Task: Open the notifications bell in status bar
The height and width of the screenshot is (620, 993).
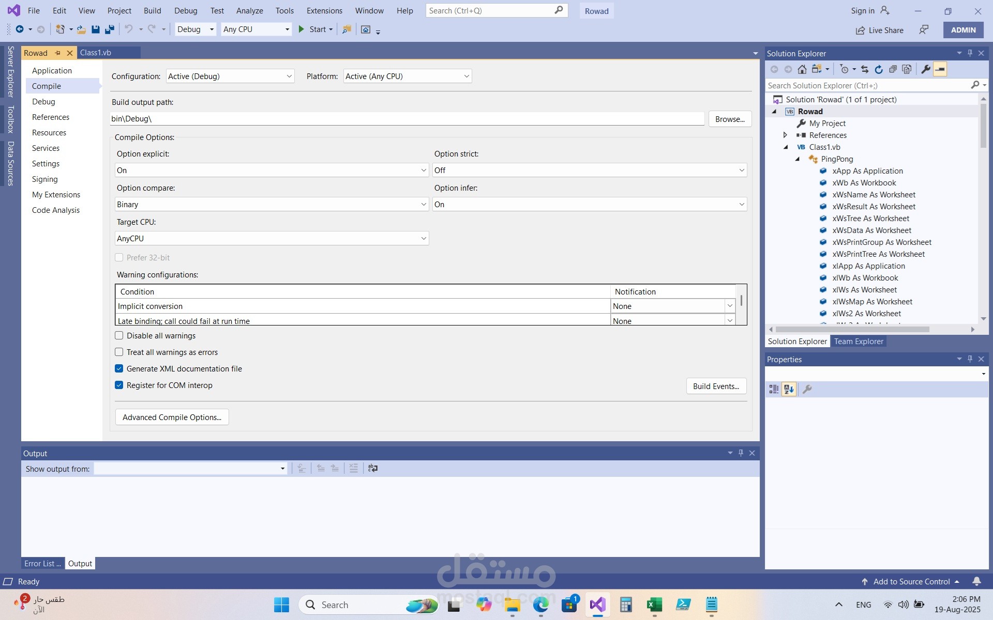Action: click(x=976, y=581)
